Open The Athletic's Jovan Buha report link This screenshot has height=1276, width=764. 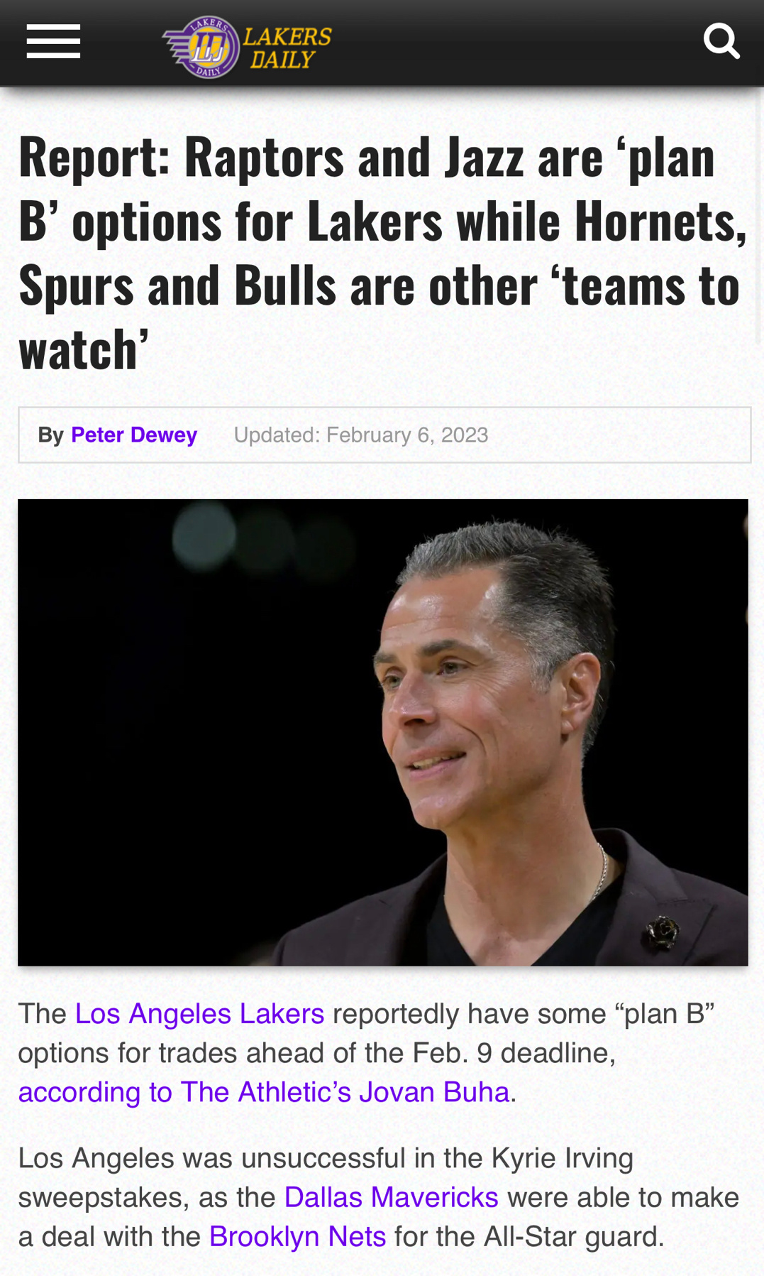click(264, 1091)
